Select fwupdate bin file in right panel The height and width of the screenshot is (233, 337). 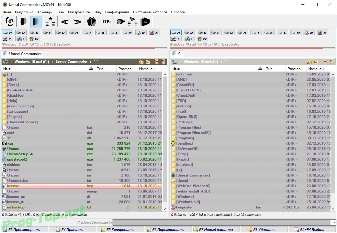[251, 207]
